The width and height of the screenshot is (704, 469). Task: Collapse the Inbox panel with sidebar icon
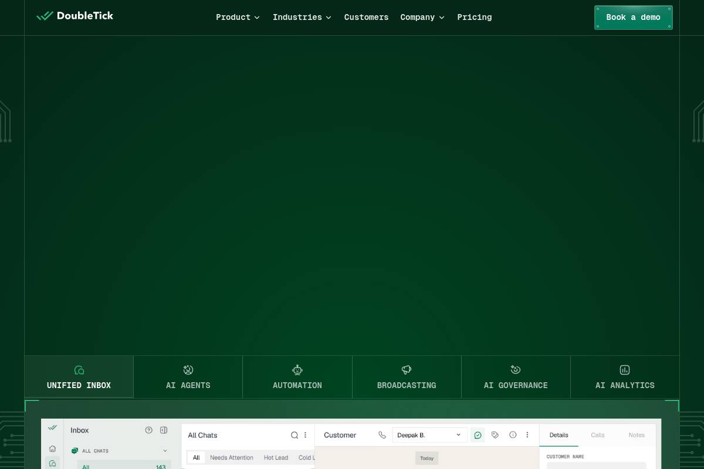click(x=164, y=430)
